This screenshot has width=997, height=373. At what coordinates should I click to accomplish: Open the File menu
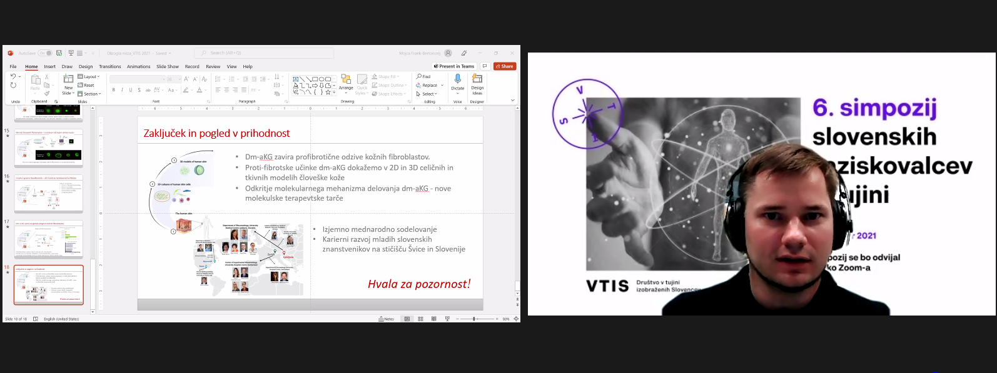click(x=13, y=66)
